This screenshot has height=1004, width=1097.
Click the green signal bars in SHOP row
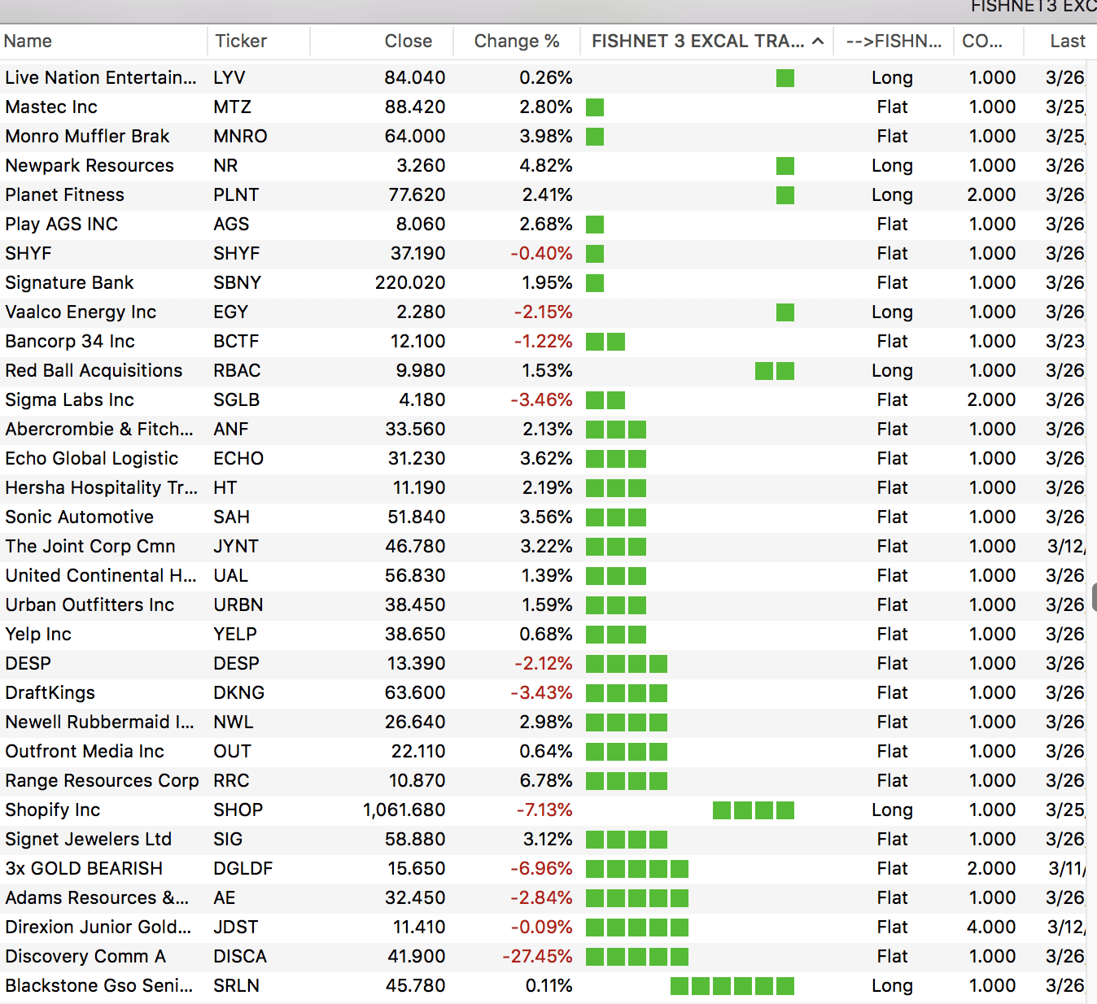[x=754, y=810]
